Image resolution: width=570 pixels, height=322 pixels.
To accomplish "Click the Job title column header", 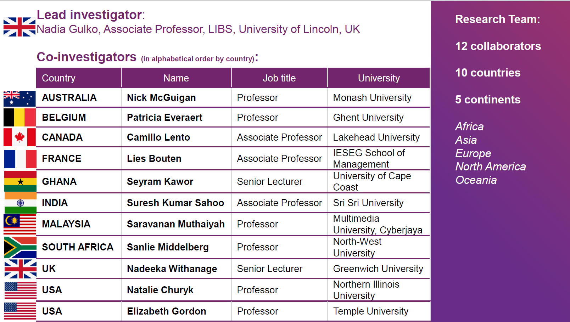I will pos(279,78).
